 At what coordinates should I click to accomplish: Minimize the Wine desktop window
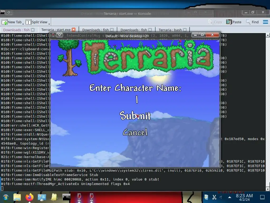(195, 35)
